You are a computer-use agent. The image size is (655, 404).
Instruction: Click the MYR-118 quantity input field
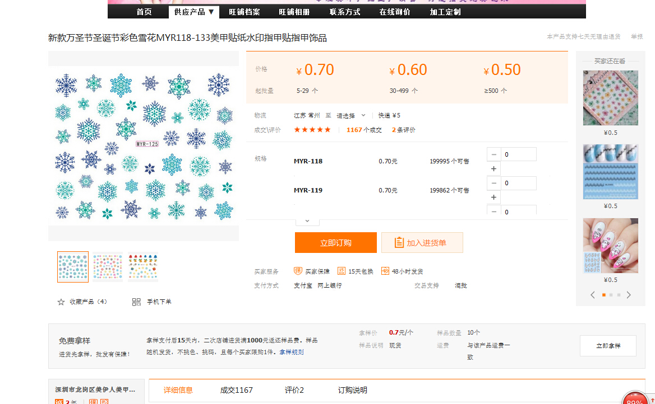[x=518, y=154]
